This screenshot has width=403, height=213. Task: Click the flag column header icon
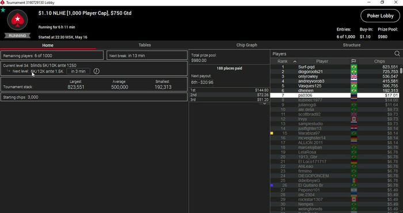[353, 62]
